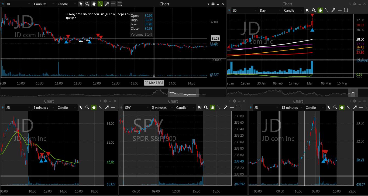368x196 pixels.
Task: Select the arrow drawing tool in JD 1 minute chart
Action: coord(107,4)
